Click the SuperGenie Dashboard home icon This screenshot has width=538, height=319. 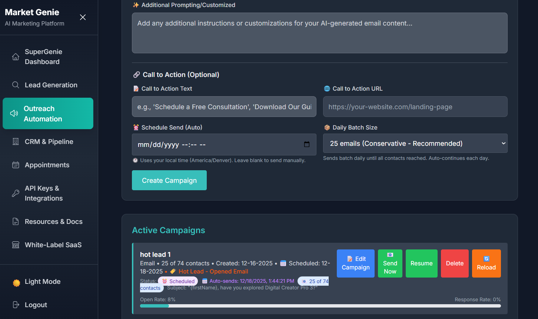point(16,56)
